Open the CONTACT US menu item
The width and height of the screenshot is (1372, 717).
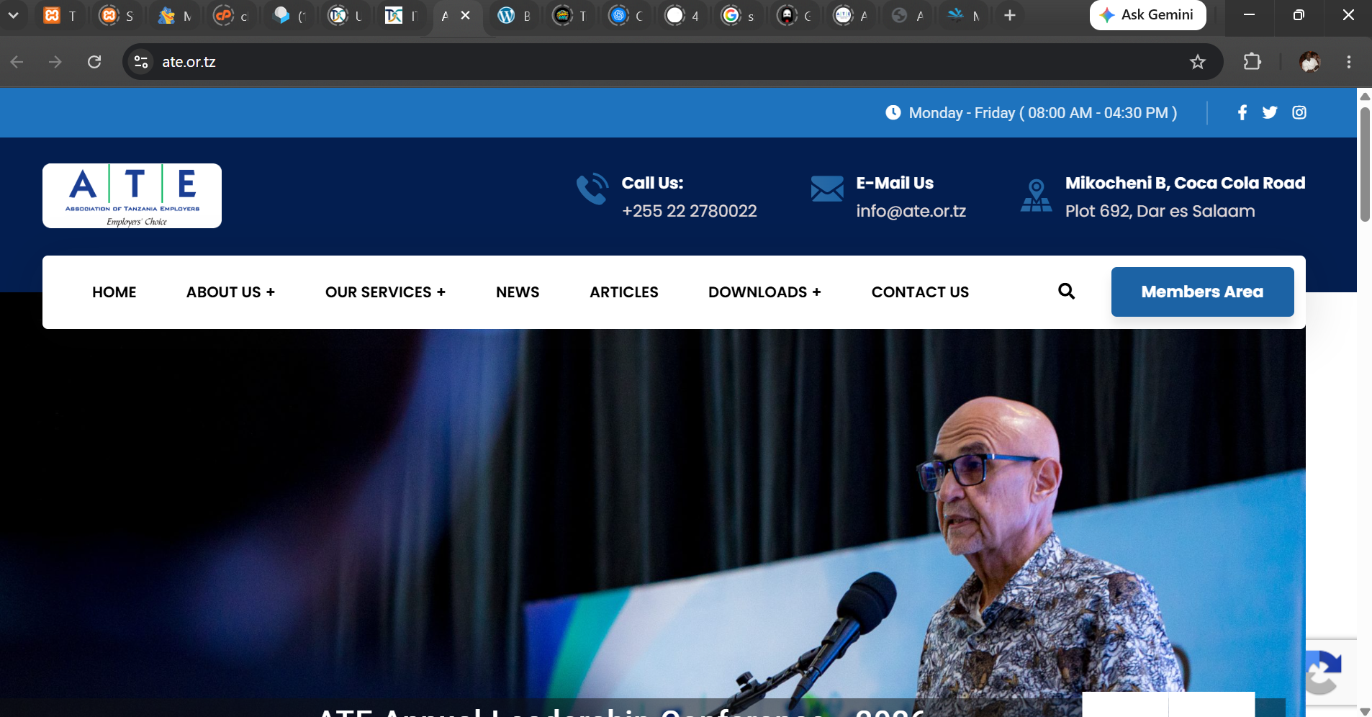click(920, 292)
